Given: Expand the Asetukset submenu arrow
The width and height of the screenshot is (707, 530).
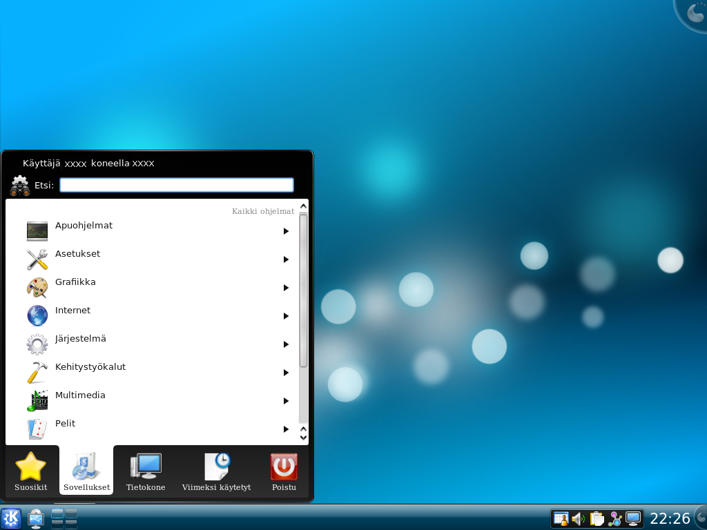Looking at the screenshot, I should coord(286,259).
